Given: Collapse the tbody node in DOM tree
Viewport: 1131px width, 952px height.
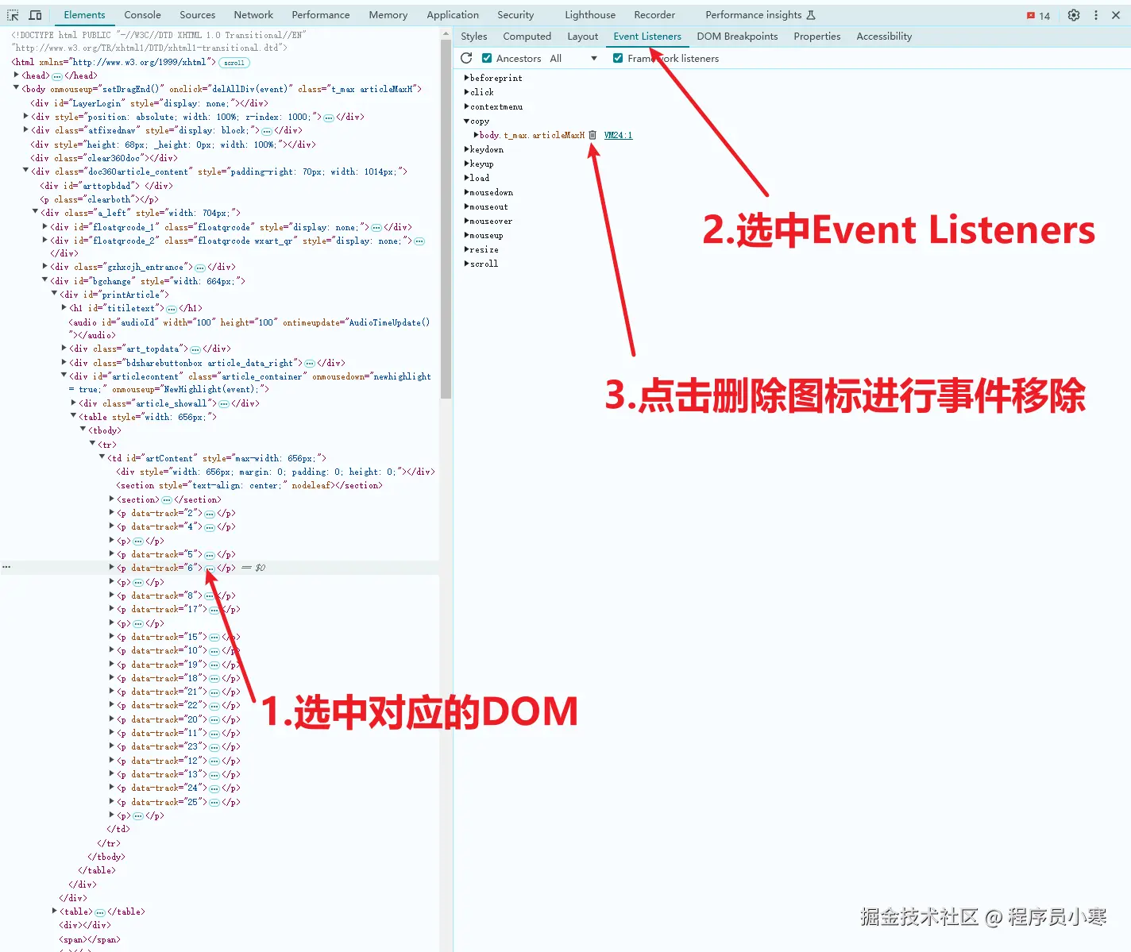Looking at the screenshot, I should pyautogui.click(x=83, y=430).
